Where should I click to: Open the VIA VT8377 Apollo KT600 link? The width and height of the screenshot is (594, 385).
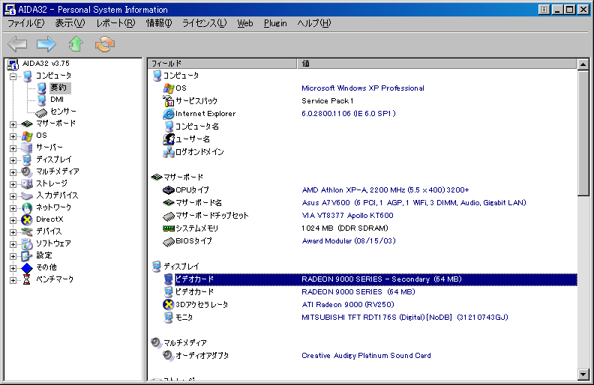(347, 216)
